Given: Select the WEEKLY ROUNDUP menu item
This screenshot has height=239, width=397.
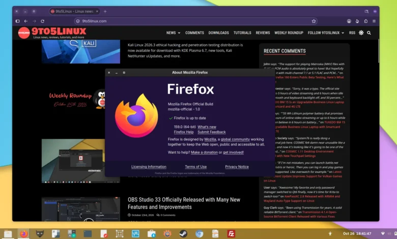Looking at the screenshot, I should [289, 33].
